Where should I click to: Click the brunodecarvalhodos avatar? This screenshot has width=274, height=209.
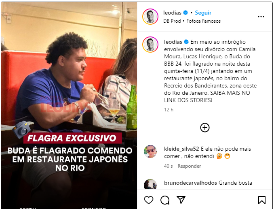pos(150,184)
